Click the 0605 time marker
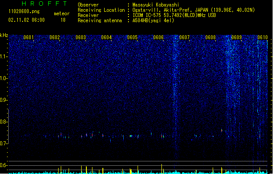The width and height of the screenshot is (273, 174). 132,37
